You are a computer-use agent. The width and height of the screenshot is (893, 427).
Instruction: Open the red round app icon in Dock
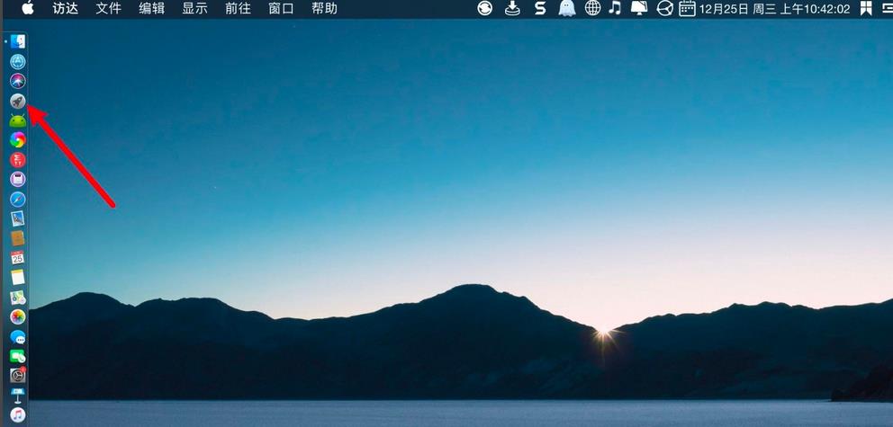pyautogui.click(x=18, y=160)
